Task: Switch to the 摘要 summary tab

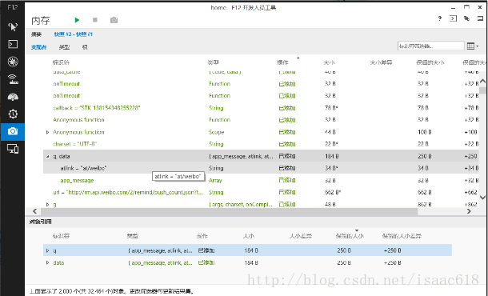Action: (36, 34)
